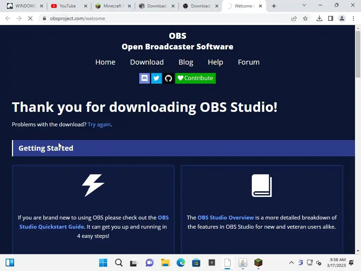
Task: Open Task View from taskbar
Action: [x=134, y=263]
